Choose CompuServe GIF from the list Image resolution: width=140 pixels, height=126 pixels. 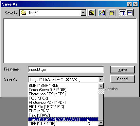[x=63, y=90]
